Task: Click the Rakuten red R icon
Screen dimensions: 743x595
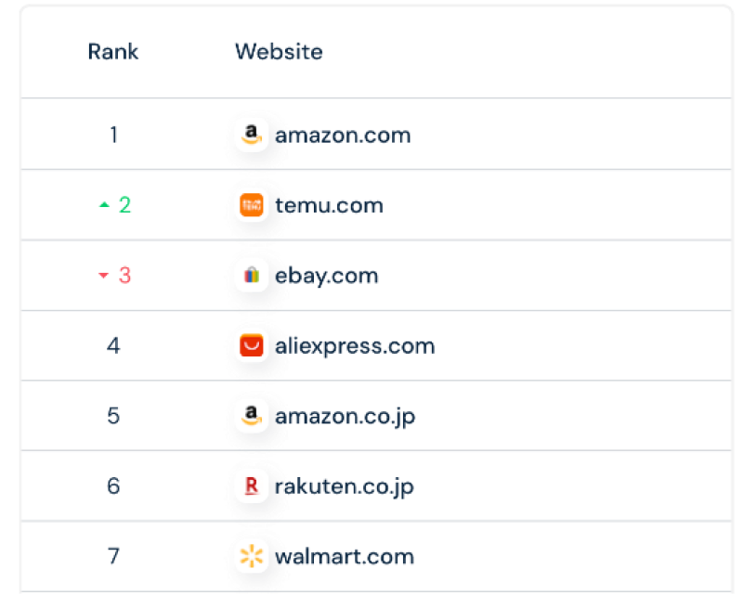Action: [252, 485]
